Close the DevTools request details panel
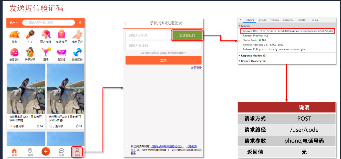341x159 pixels. (x=240, y=20)
